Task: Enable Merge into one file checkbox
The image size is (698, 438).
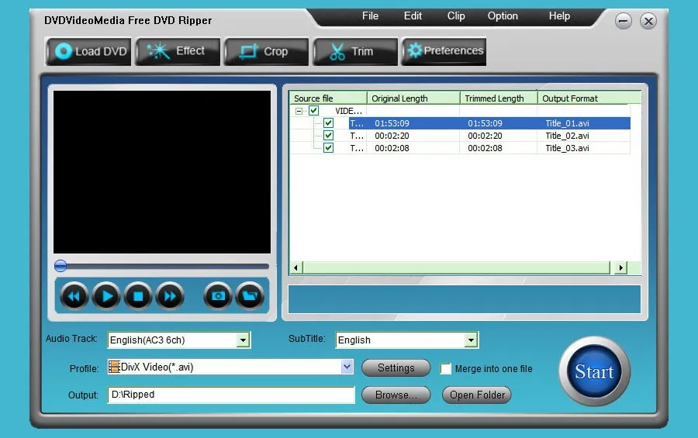Action: [x=446, y=368]
